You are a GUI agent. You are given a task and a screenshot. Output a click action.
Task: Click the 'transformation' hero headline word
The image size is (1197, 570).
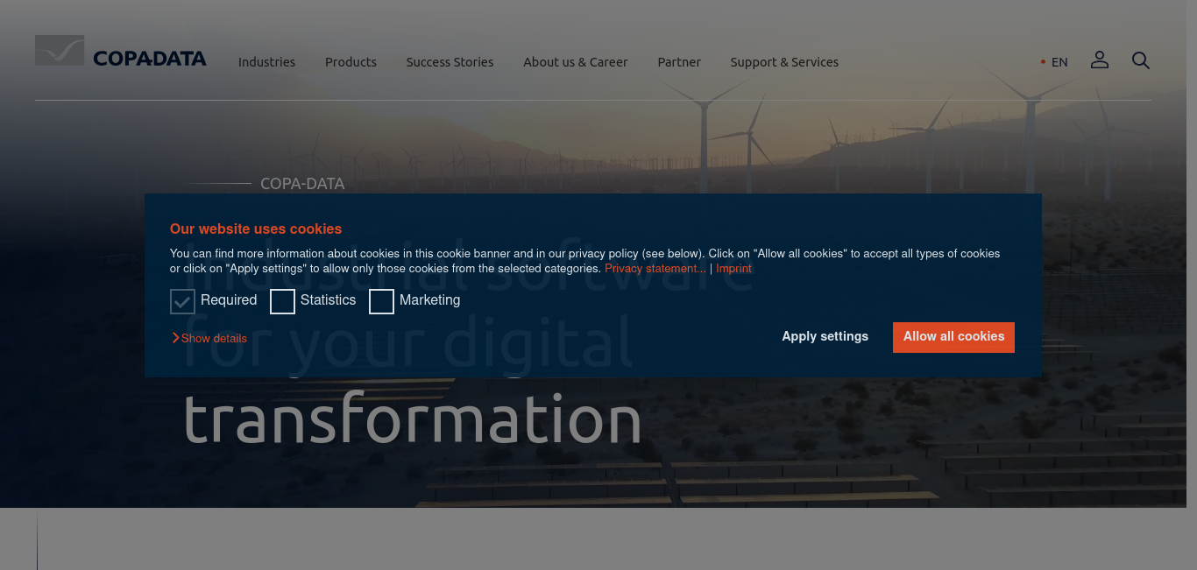point(413,419)
